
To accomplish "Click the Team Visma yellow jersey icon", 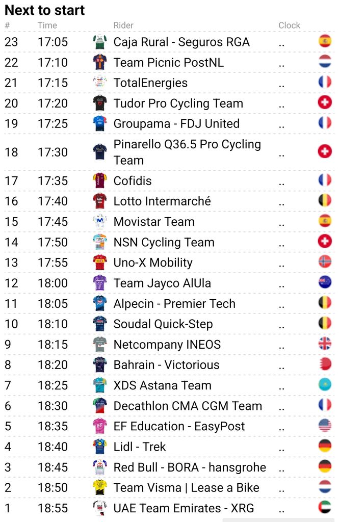I will point(99,487).
